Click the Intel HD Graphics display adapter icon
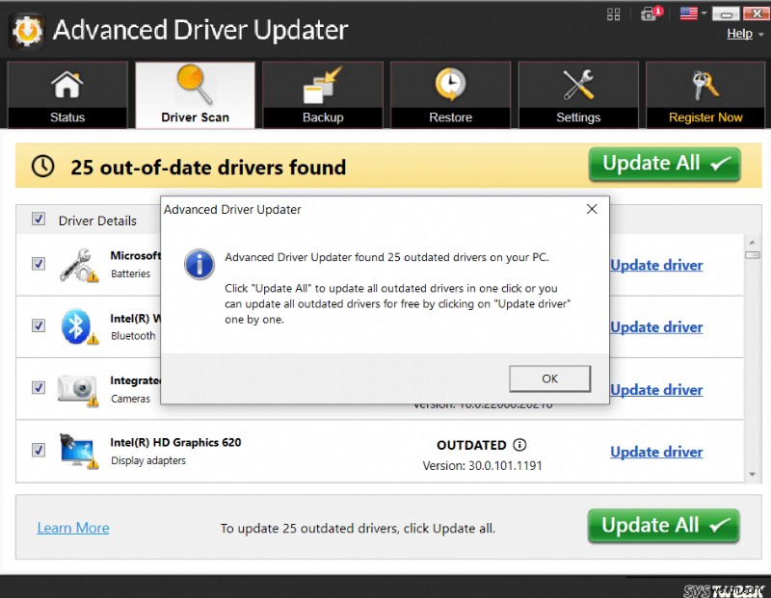Image resolution: width=771 pixels, height=598 pixels. [x=77, y=450]
